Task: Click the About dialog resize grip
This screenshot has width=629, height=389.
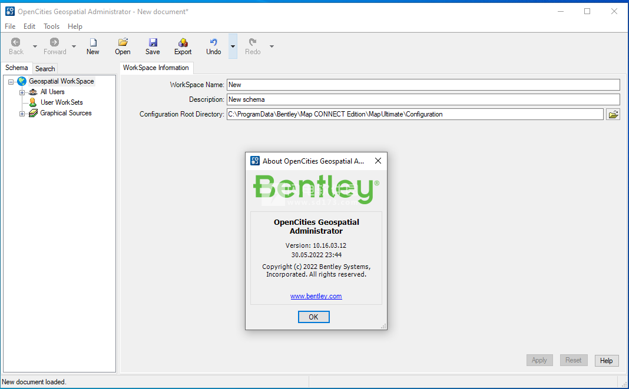Action: coord(383,327)
